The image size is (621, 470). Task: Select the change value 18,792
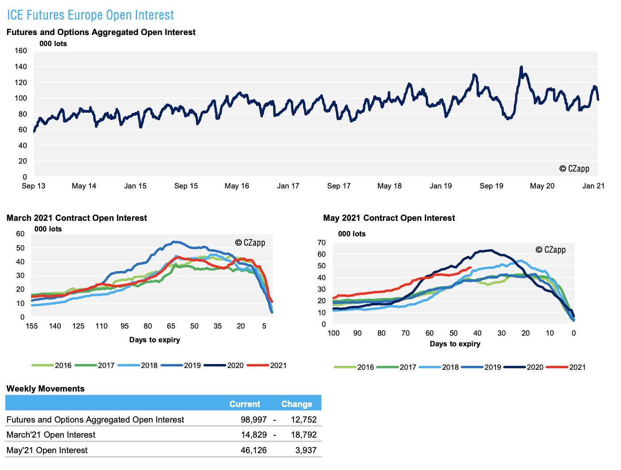(x=304, y=435)
